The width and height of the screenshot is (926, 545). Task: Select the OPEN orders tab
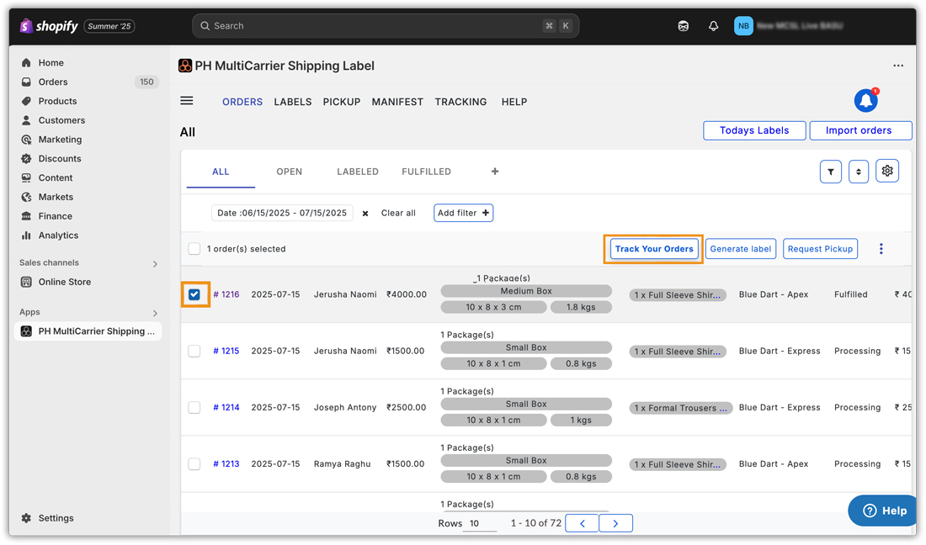click(x=290, y=172)
